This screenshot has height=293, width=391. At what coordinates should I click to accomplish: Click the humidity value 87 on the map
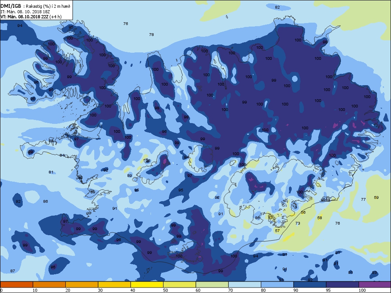click(x=13, y=271)
